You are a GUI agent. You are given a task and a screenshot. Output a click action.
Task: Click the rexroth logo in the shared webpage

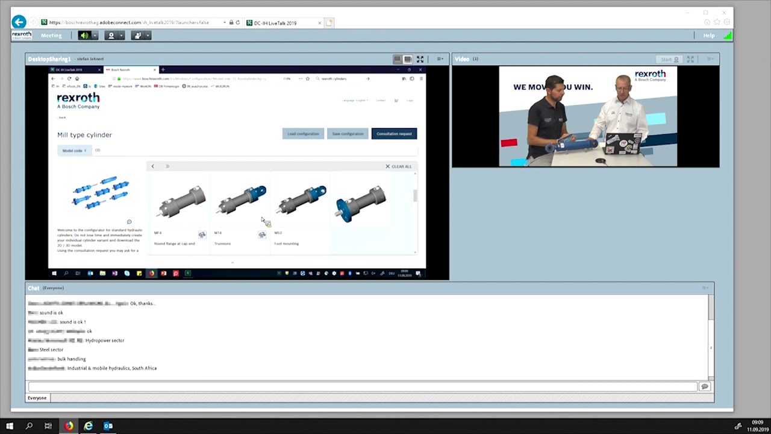78,100
